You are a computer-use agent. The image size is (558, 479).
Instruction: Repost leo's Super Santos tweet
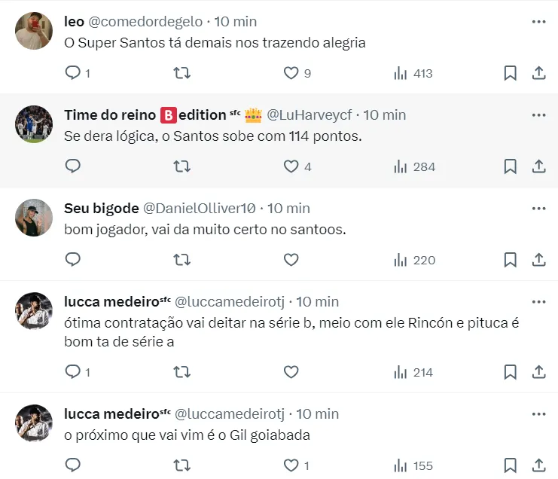(x=181, y=73)
